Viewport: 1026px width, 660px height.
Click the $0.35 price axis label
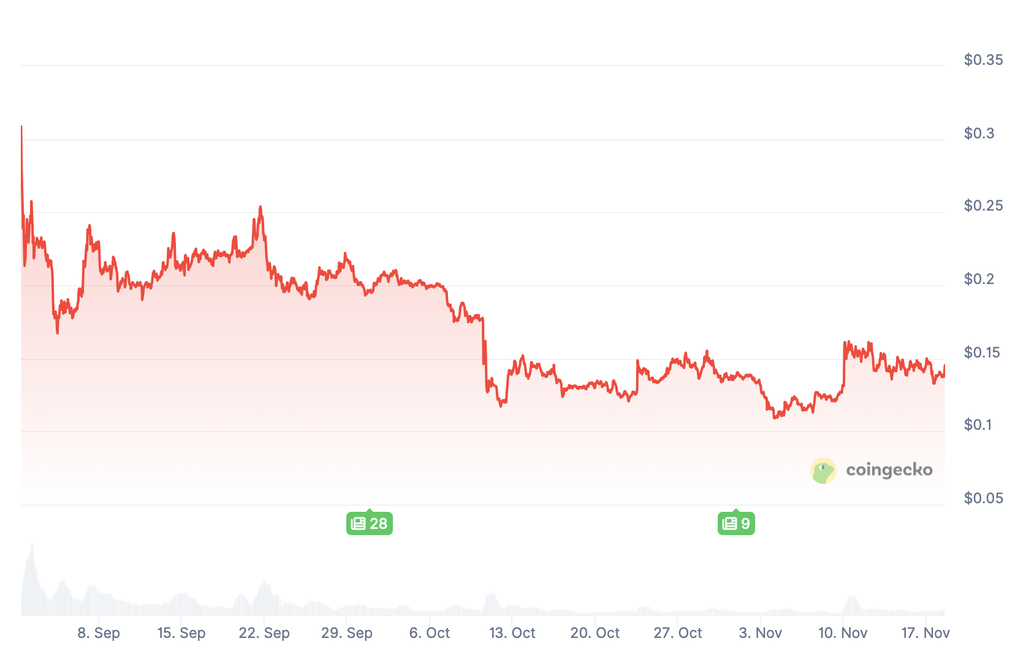983,60
